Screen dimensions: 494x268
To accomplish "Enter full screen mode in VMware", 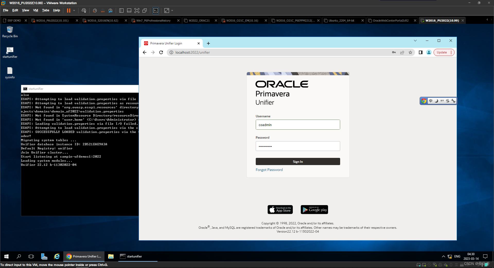I will (x=137, y=11).
